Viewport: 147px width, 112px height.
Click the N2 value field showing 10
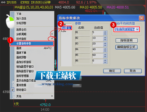coord(98,38)
